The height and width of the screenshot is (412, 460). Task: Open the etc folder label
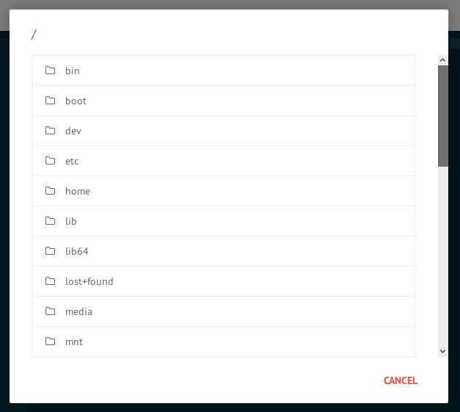[x=72, y=161]
